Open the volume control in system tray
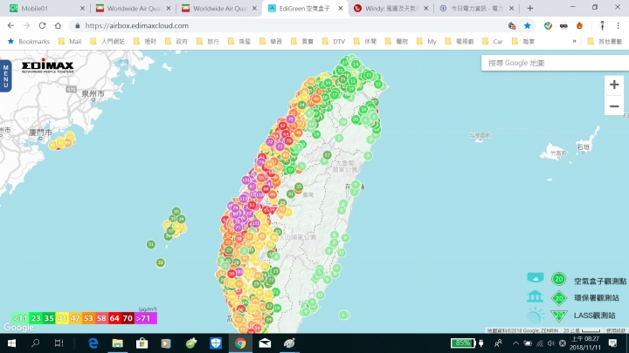 pyautogui.click(x=551, y=343)
